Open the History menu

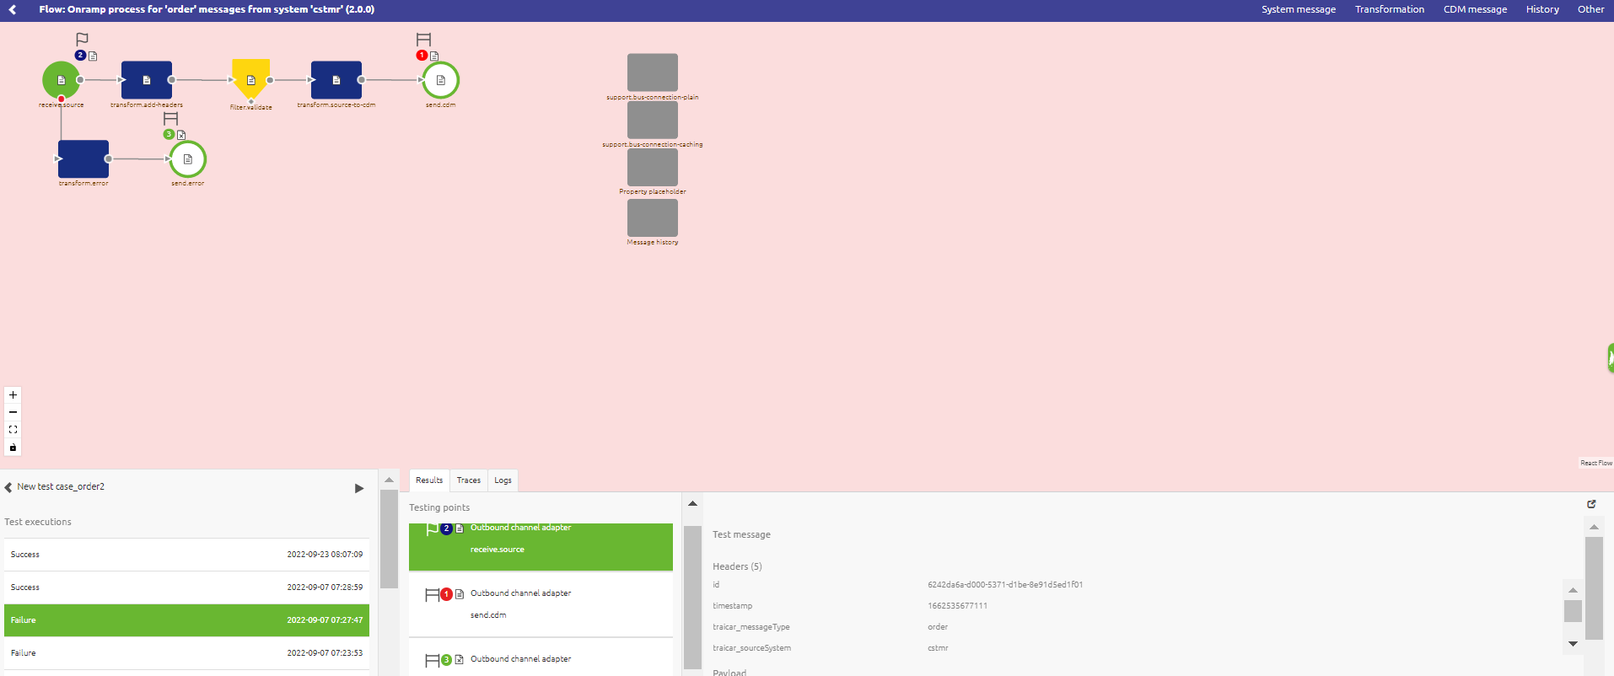pyautogui.click(x=1542, y=10)
